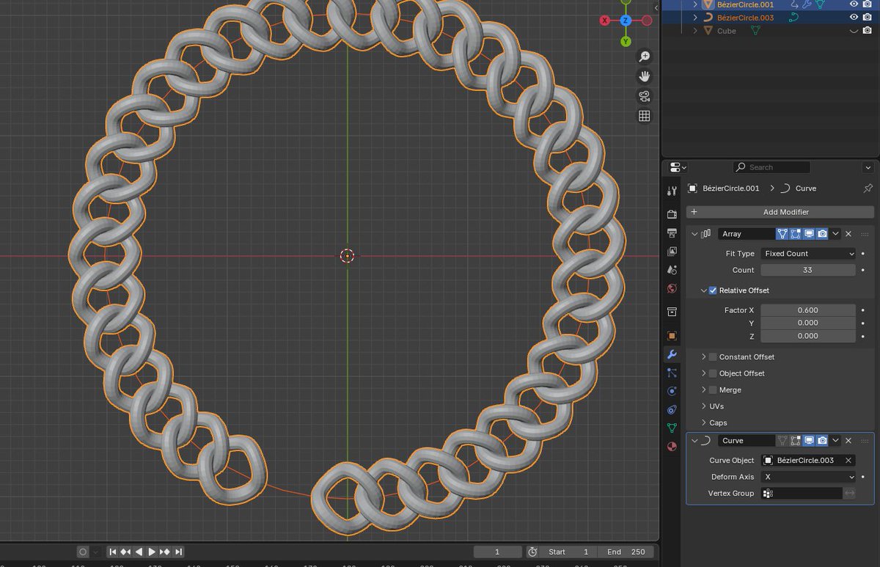Enable the Constant Offset checkbox
The height and width of the screenshot is (567, 880).
(x=713, y=357)
